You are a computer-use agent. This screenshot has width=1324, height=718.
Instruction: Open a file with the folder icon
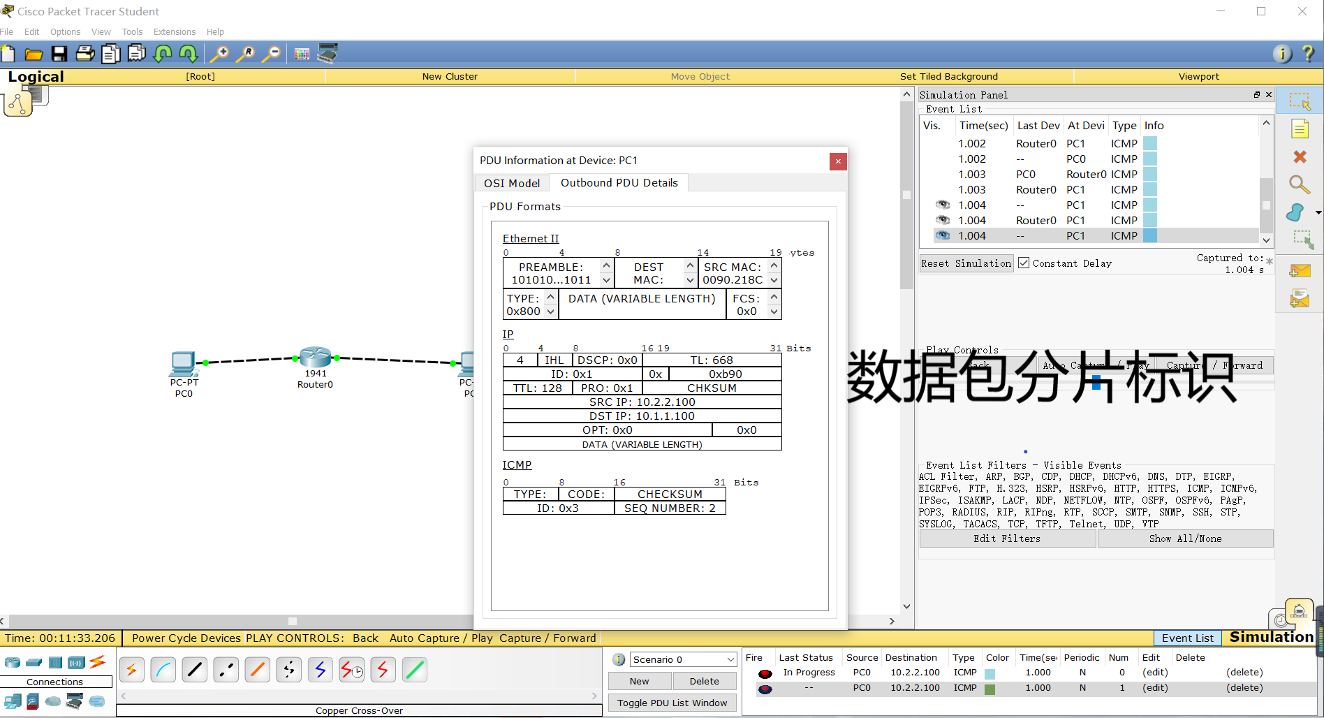[x=34, y=54]
